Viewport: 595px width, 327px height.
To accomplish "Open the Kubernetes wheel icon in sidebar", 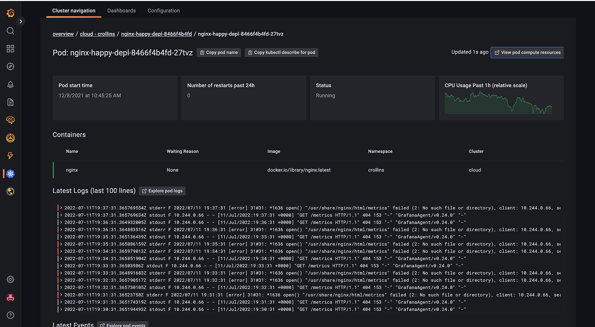I will [11, 174].
